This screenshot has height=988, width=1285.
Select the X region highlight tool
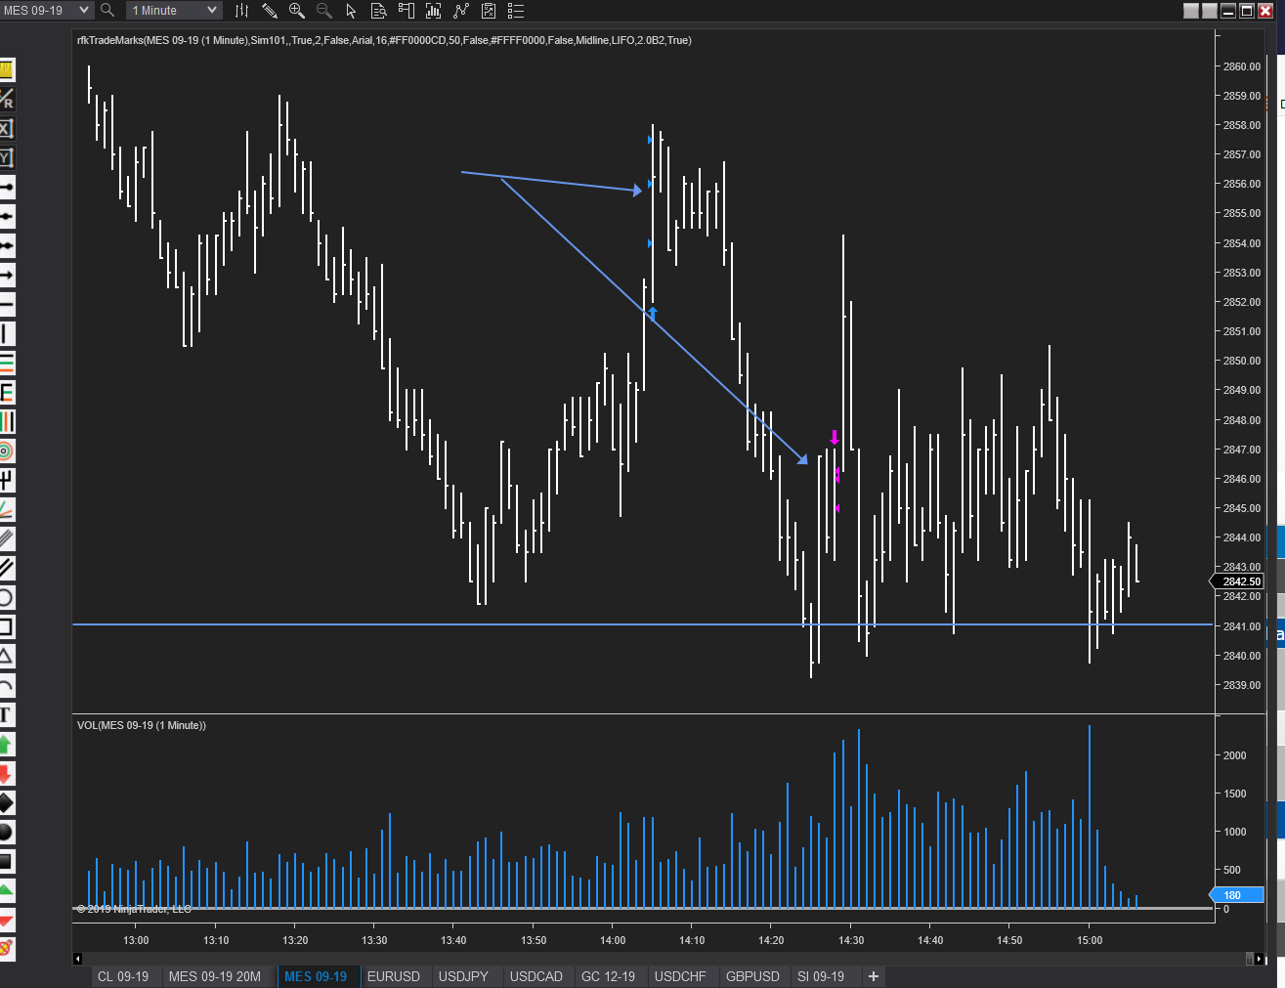(6, 128)
